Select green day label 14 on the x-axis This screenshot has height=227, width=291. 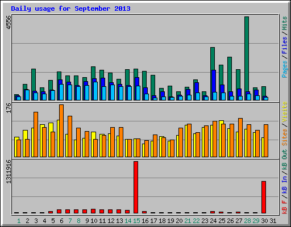click(x=128, y=221)
